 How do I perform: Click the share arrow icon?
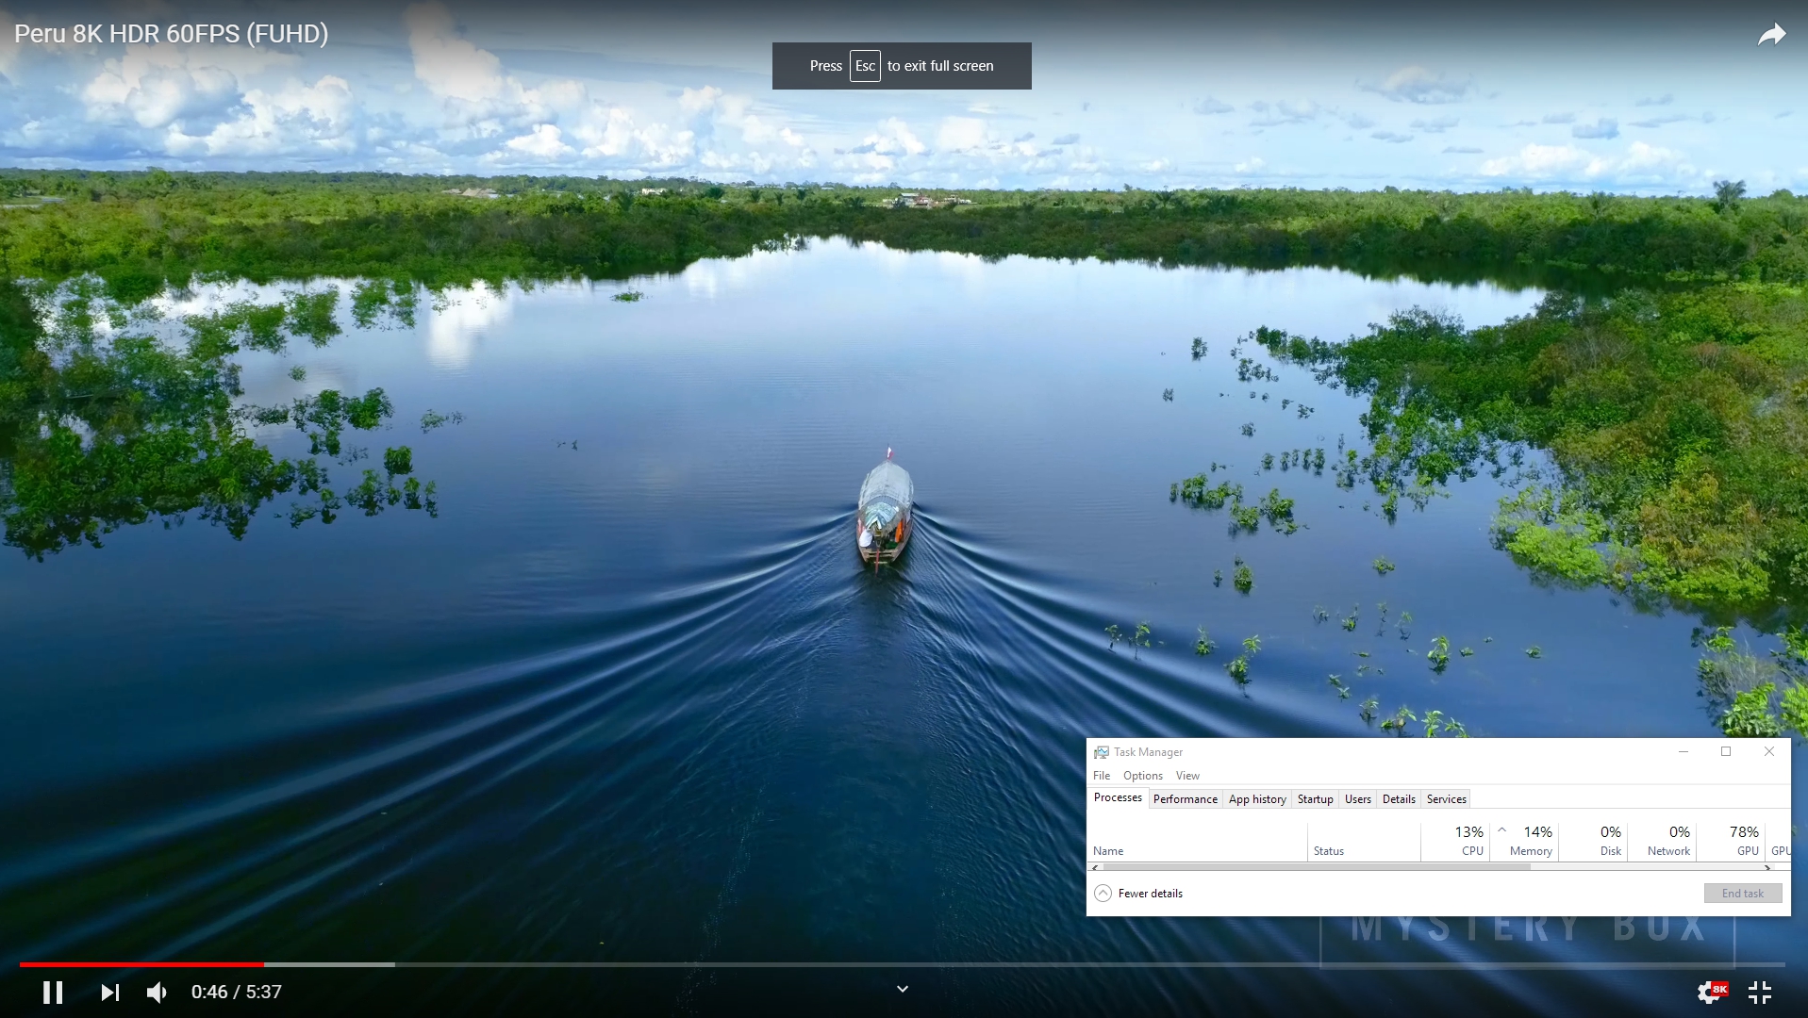(x=1771, y=35)
